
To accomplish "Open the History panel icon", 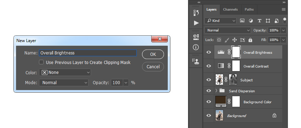I will click(196, 13).
